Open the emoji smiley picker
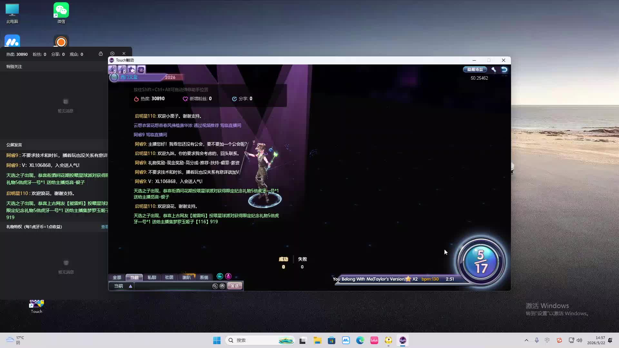Image resolution: width=619 pixels, height=348 pixels. 222,286
